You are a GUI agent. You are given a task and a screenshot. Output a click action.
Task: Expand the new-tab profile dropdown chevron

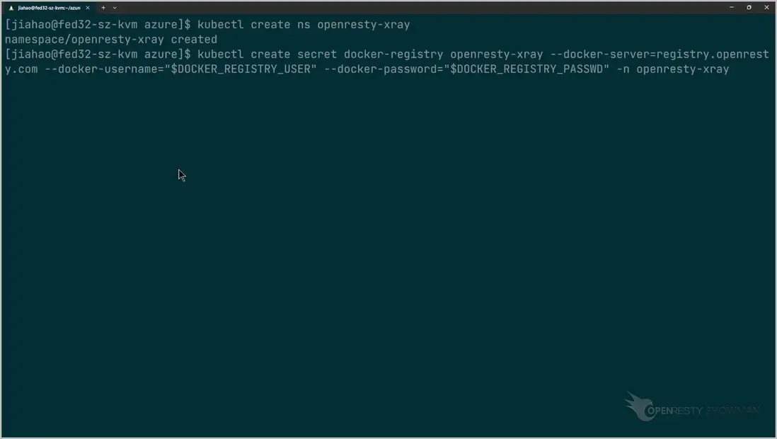[x=115, y=8]
